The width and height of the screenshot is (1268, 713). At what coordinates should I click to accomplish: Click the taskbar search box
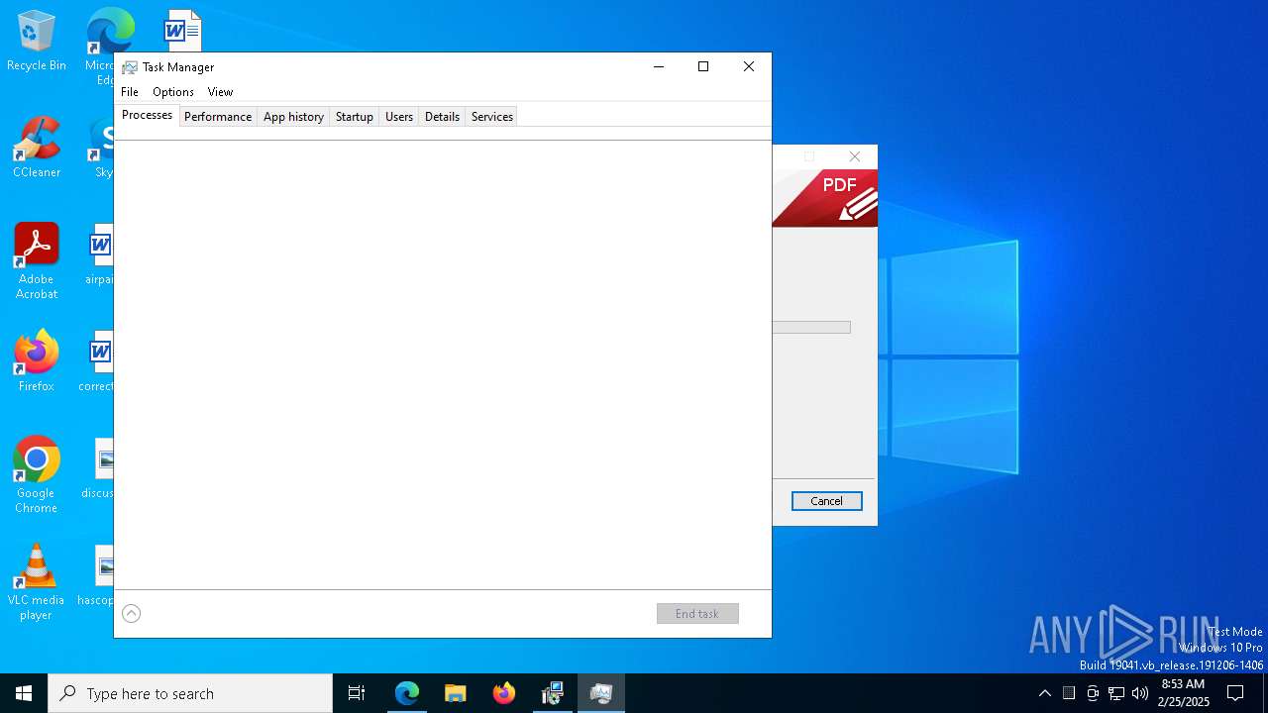point(190,693)
